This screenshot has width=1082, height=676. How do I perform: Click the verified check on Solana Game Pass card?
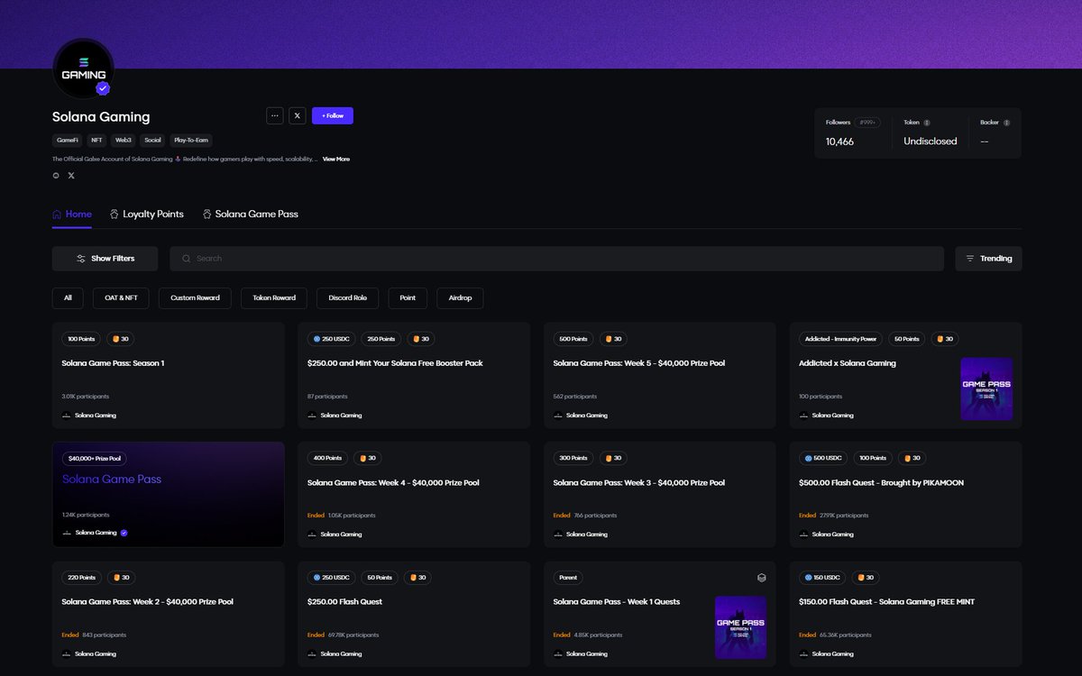click(x=124, y=533)
